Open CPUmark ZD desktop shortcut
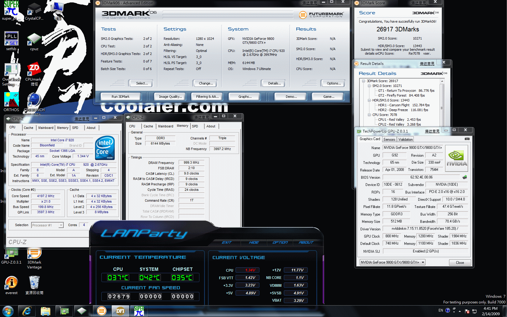The width and height of the screenshot is (507, 317). pos(34,74)
